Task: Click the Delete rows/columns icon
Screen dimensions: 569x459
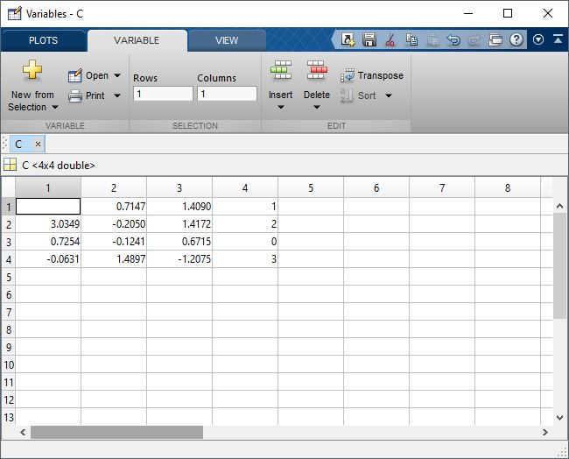Action: [x=316, y=71]
